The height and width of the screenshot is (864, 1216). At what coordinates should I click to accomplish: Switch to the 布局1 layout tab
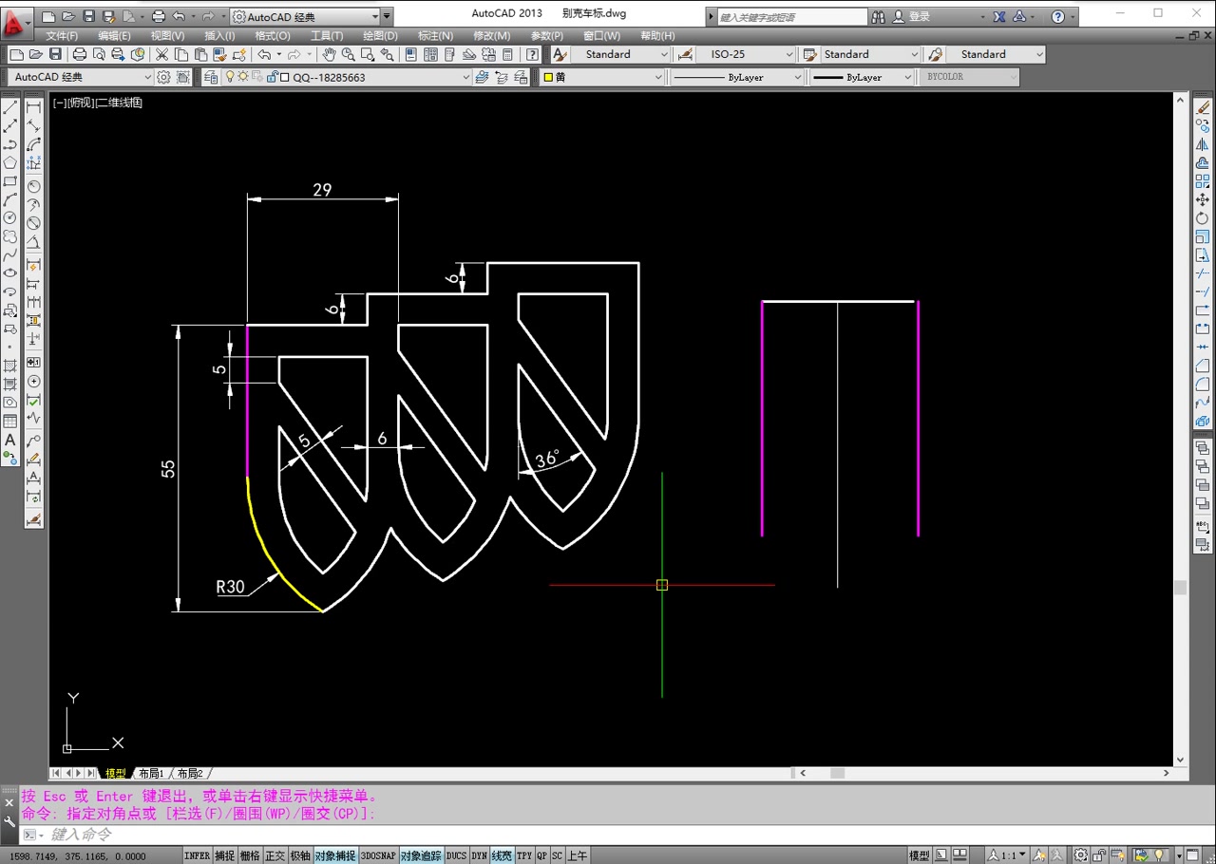[151, 774]
